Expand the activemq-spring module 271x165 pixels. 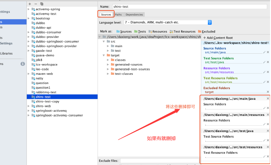[x=29, y=9]
